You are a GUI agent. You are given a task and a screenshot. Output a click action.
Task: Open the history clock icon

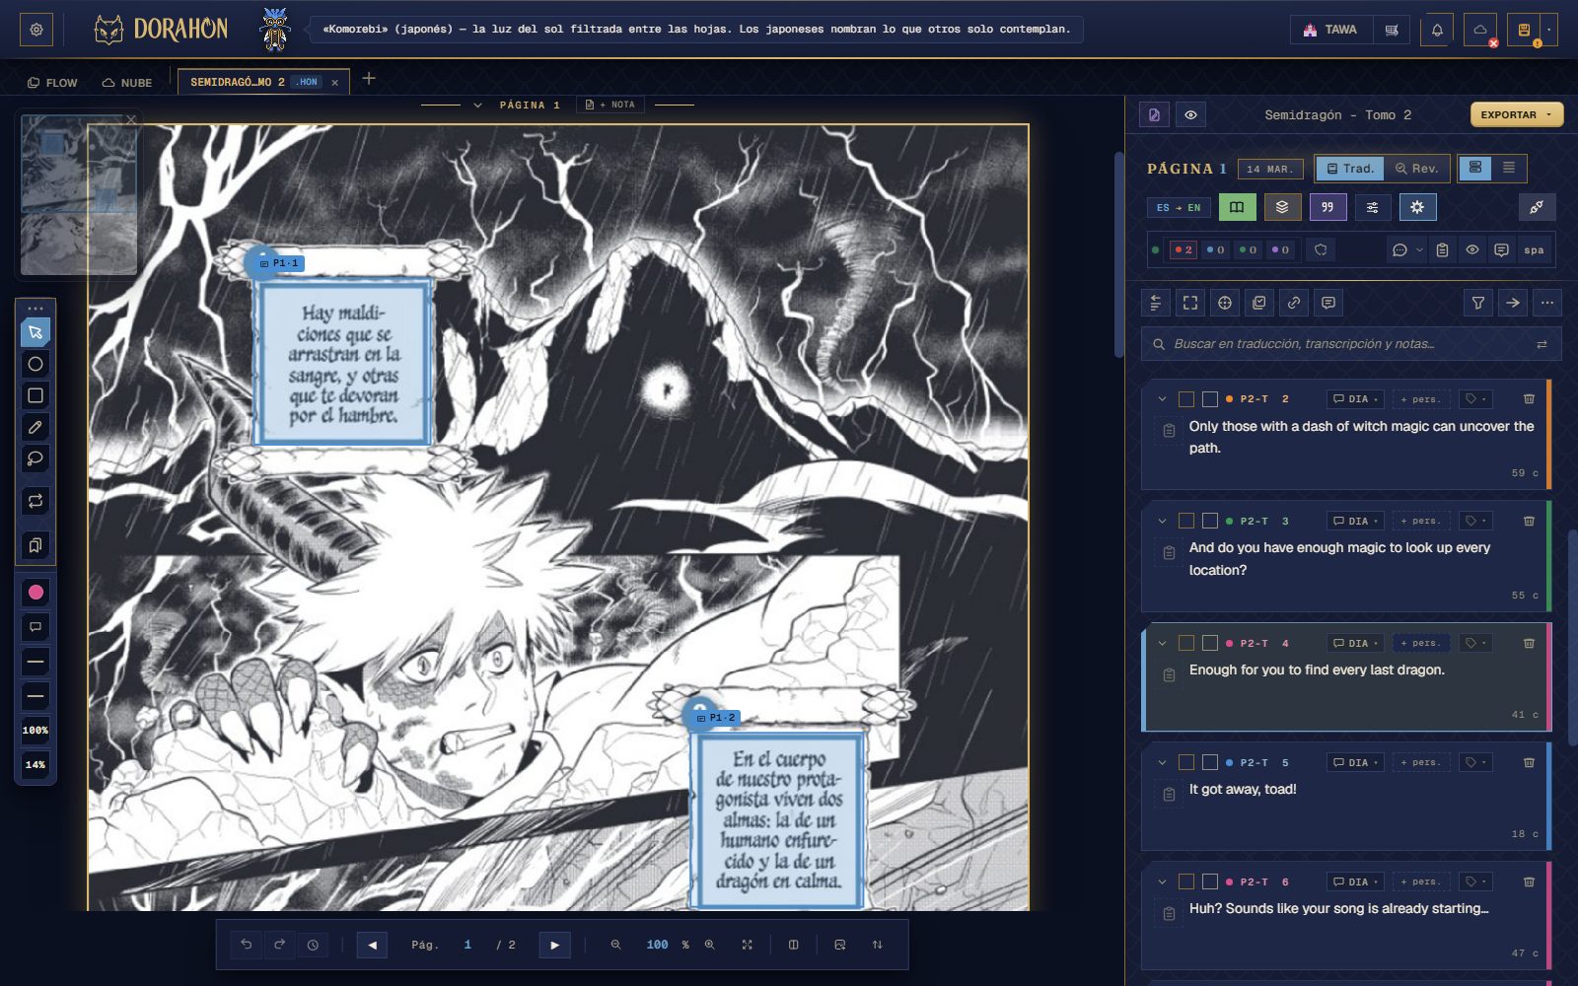click(313, 945)
